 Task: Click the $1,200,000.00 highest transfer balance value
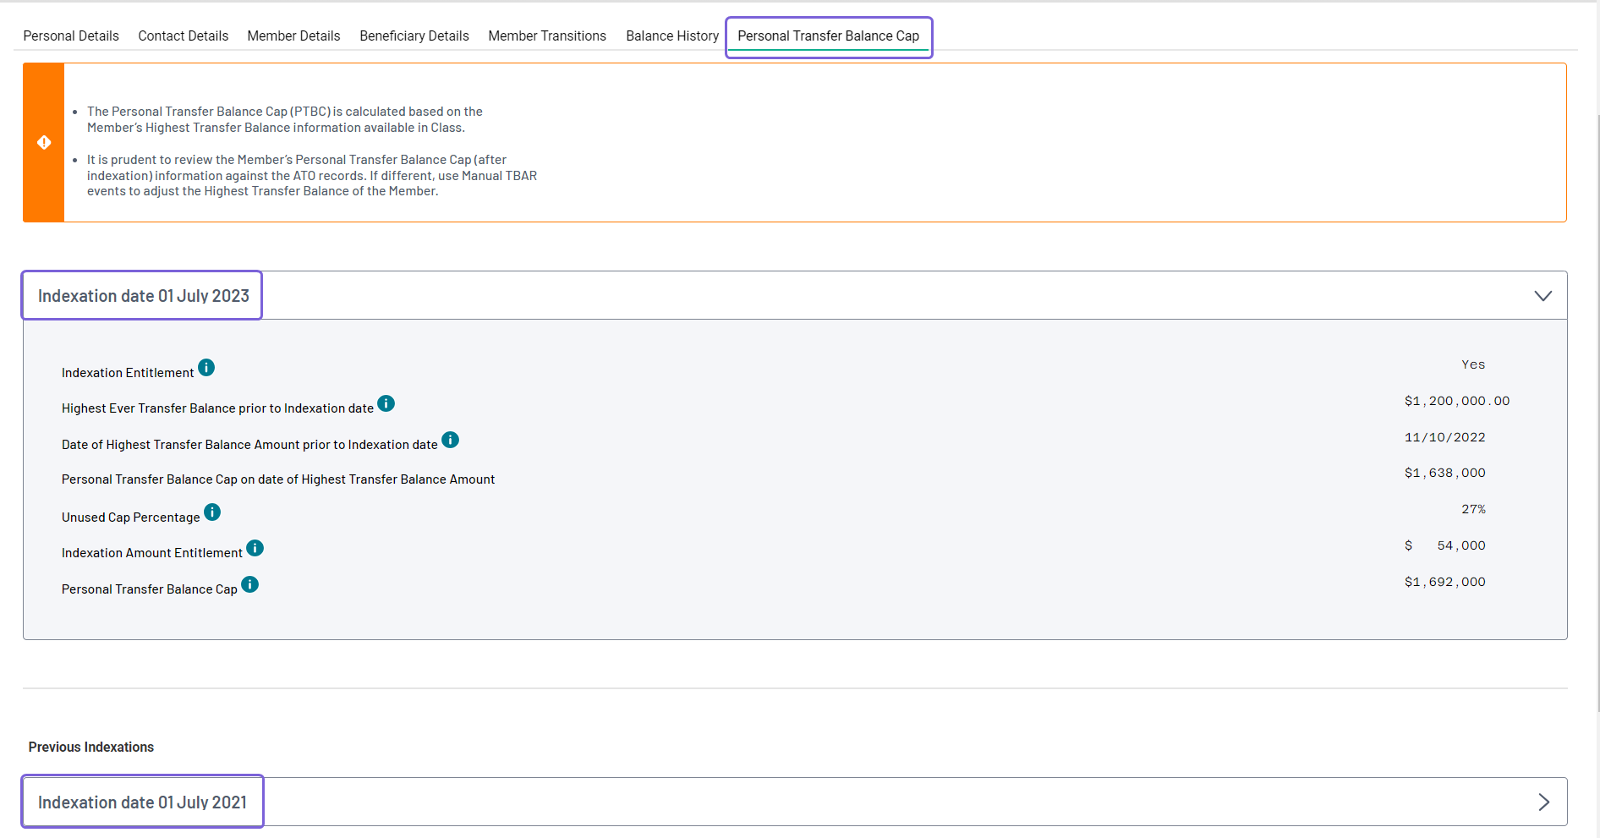point(1457,401)
